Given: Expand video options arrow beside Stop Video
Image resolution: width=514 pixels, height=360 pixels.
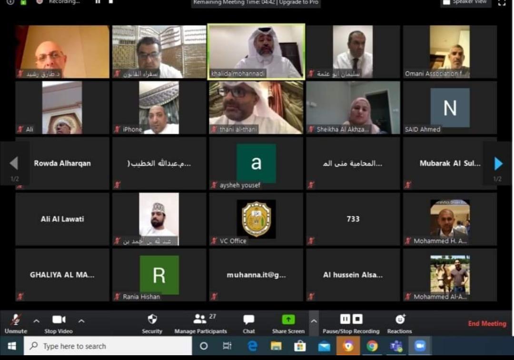Looking at the screenshot, I should click(x=81, y=320).
